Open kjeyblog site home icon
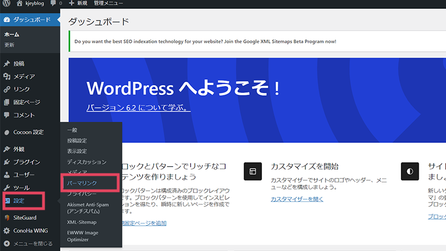This screenshot has height=251, width=446. pyautogui.click(x=20, y=3)
